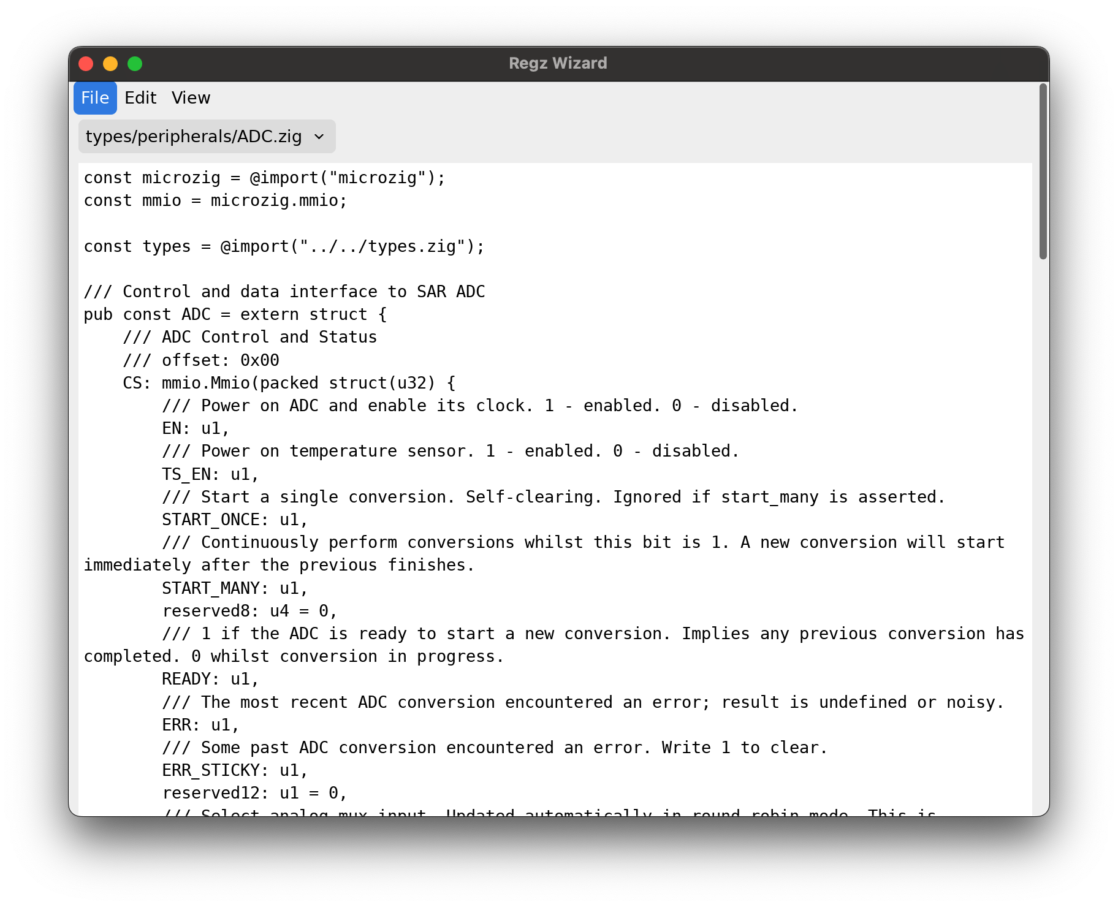Click the 'READY: u1,' field line
This screenshot has width=1118, height=907.
click(211, 679)
